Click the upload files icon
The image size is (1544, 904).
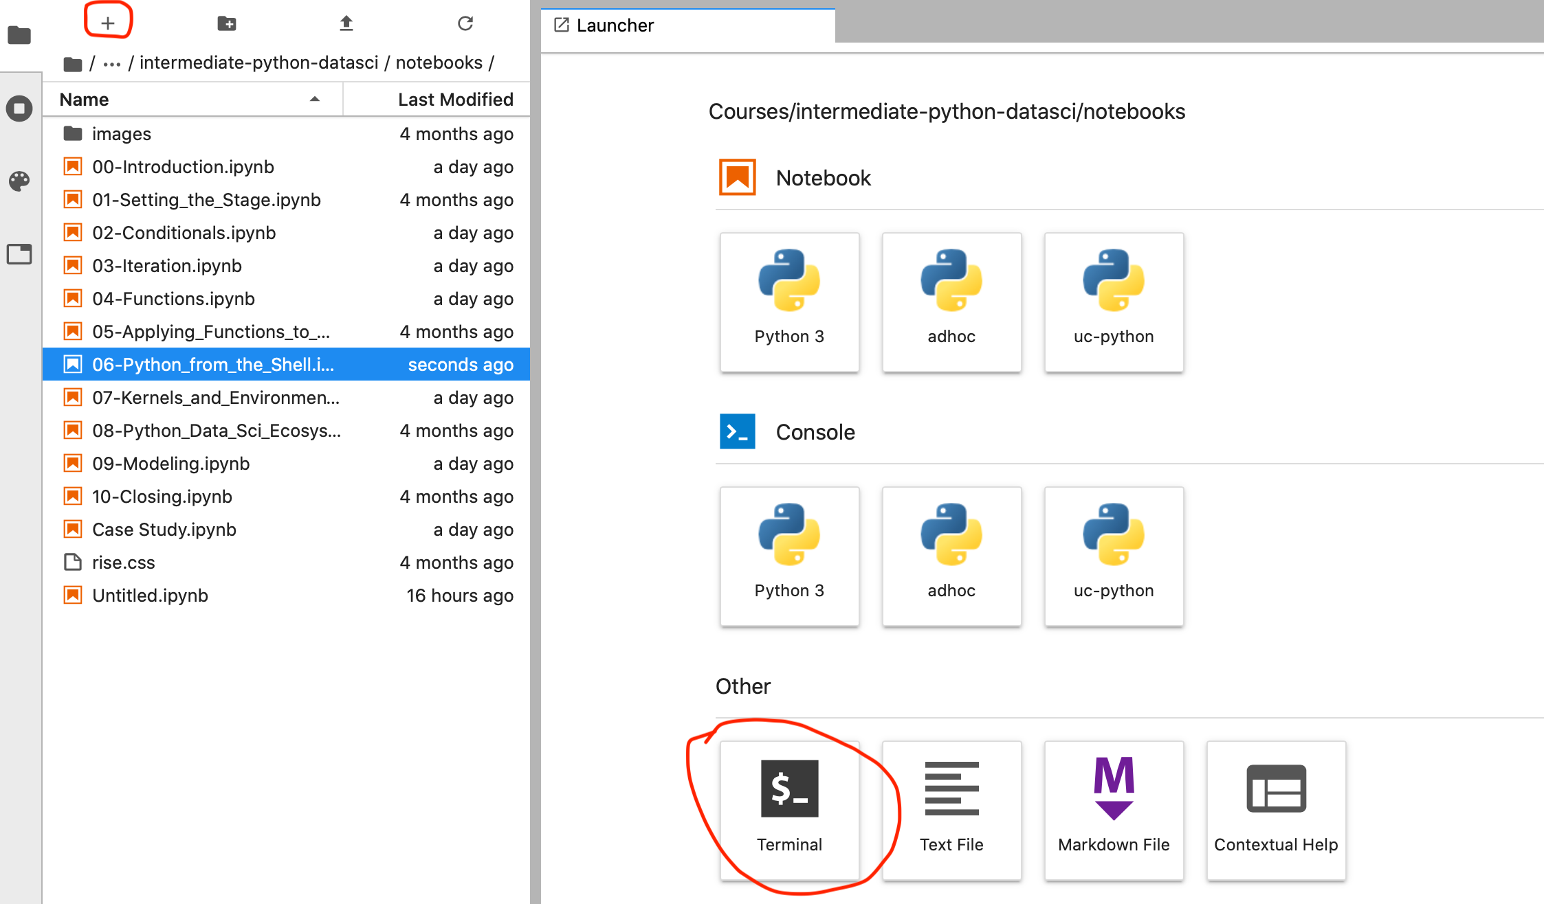coord(346,23)
